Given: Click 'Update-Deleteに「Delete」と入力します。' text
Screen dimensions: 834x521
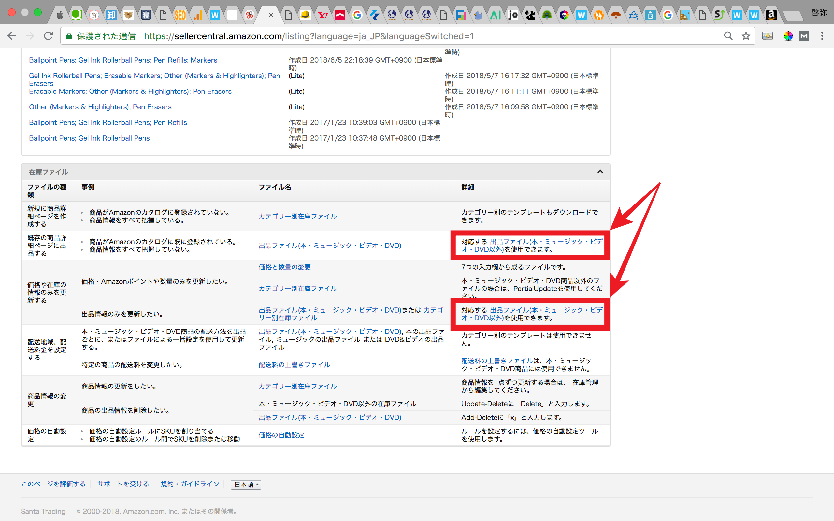Looking at the screenshot, I should pyautogui.click(x=526, y=403).
